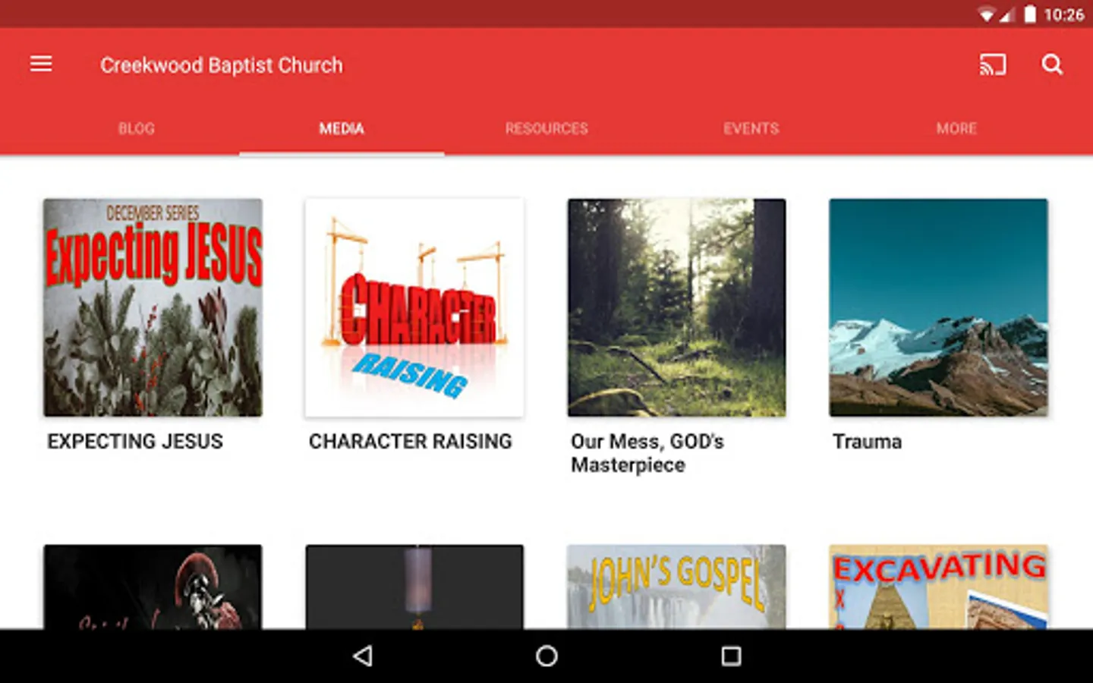This screenshot has height=683, width=1093.
Task: Open the John's Gospel series thumbnail
Action: click(x=676, y=587)
